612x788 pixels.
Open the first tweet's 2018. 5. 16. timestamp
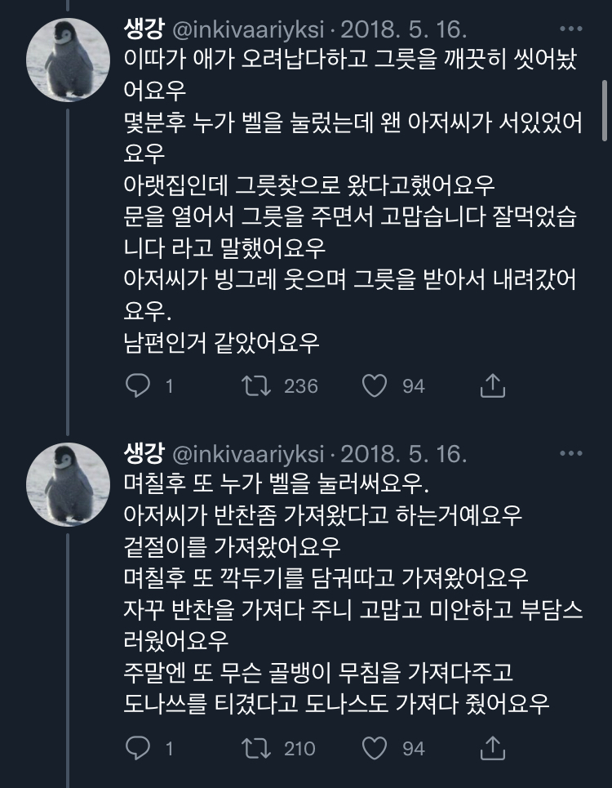[x=403, y=32]
